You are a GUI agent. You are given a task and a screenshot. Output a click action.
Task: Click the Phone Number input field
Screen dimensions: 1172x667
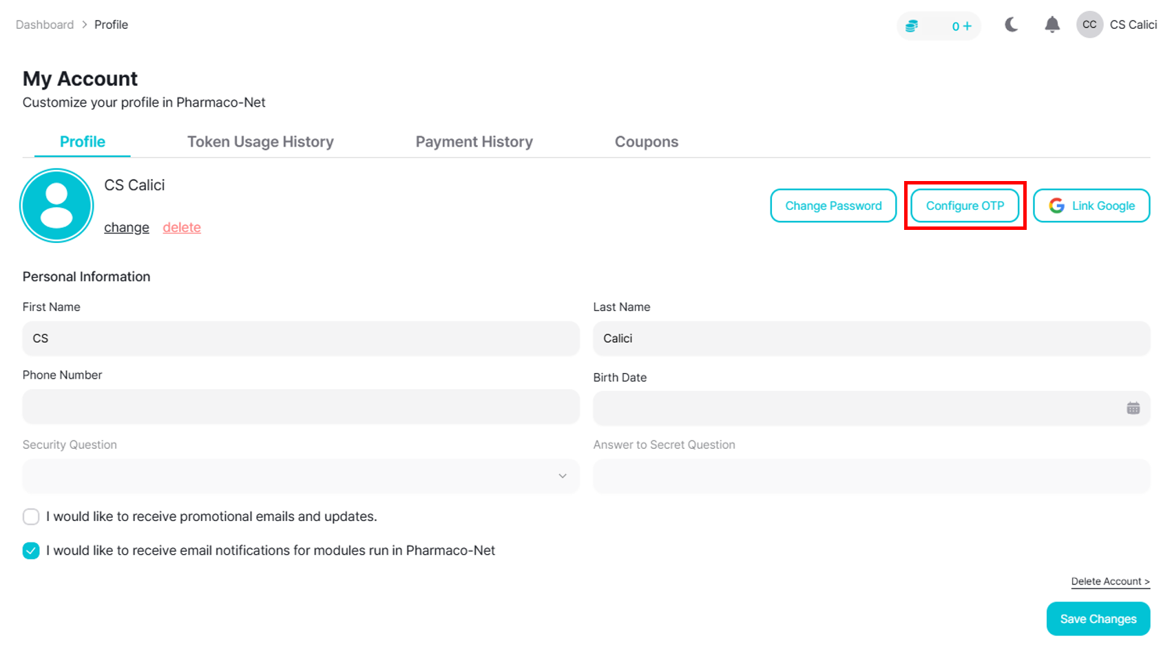pos(301,407)
